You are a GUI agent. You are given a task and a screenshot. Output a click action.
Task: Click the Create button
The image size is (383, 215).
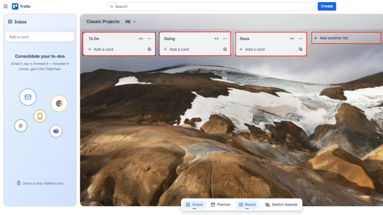point(326,6)
